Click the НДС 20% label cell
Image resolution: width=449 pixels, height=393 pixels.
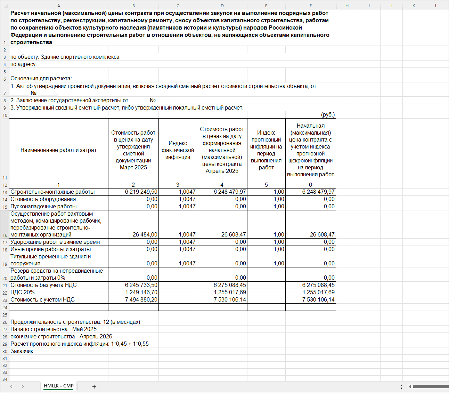click(x=58, y=292)
